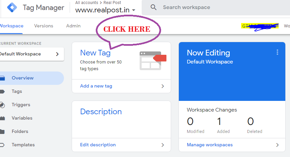The width and height of the screenshot is (290, 157).
Task: Select Overview in the sidebar
Action: coord(32,78)
